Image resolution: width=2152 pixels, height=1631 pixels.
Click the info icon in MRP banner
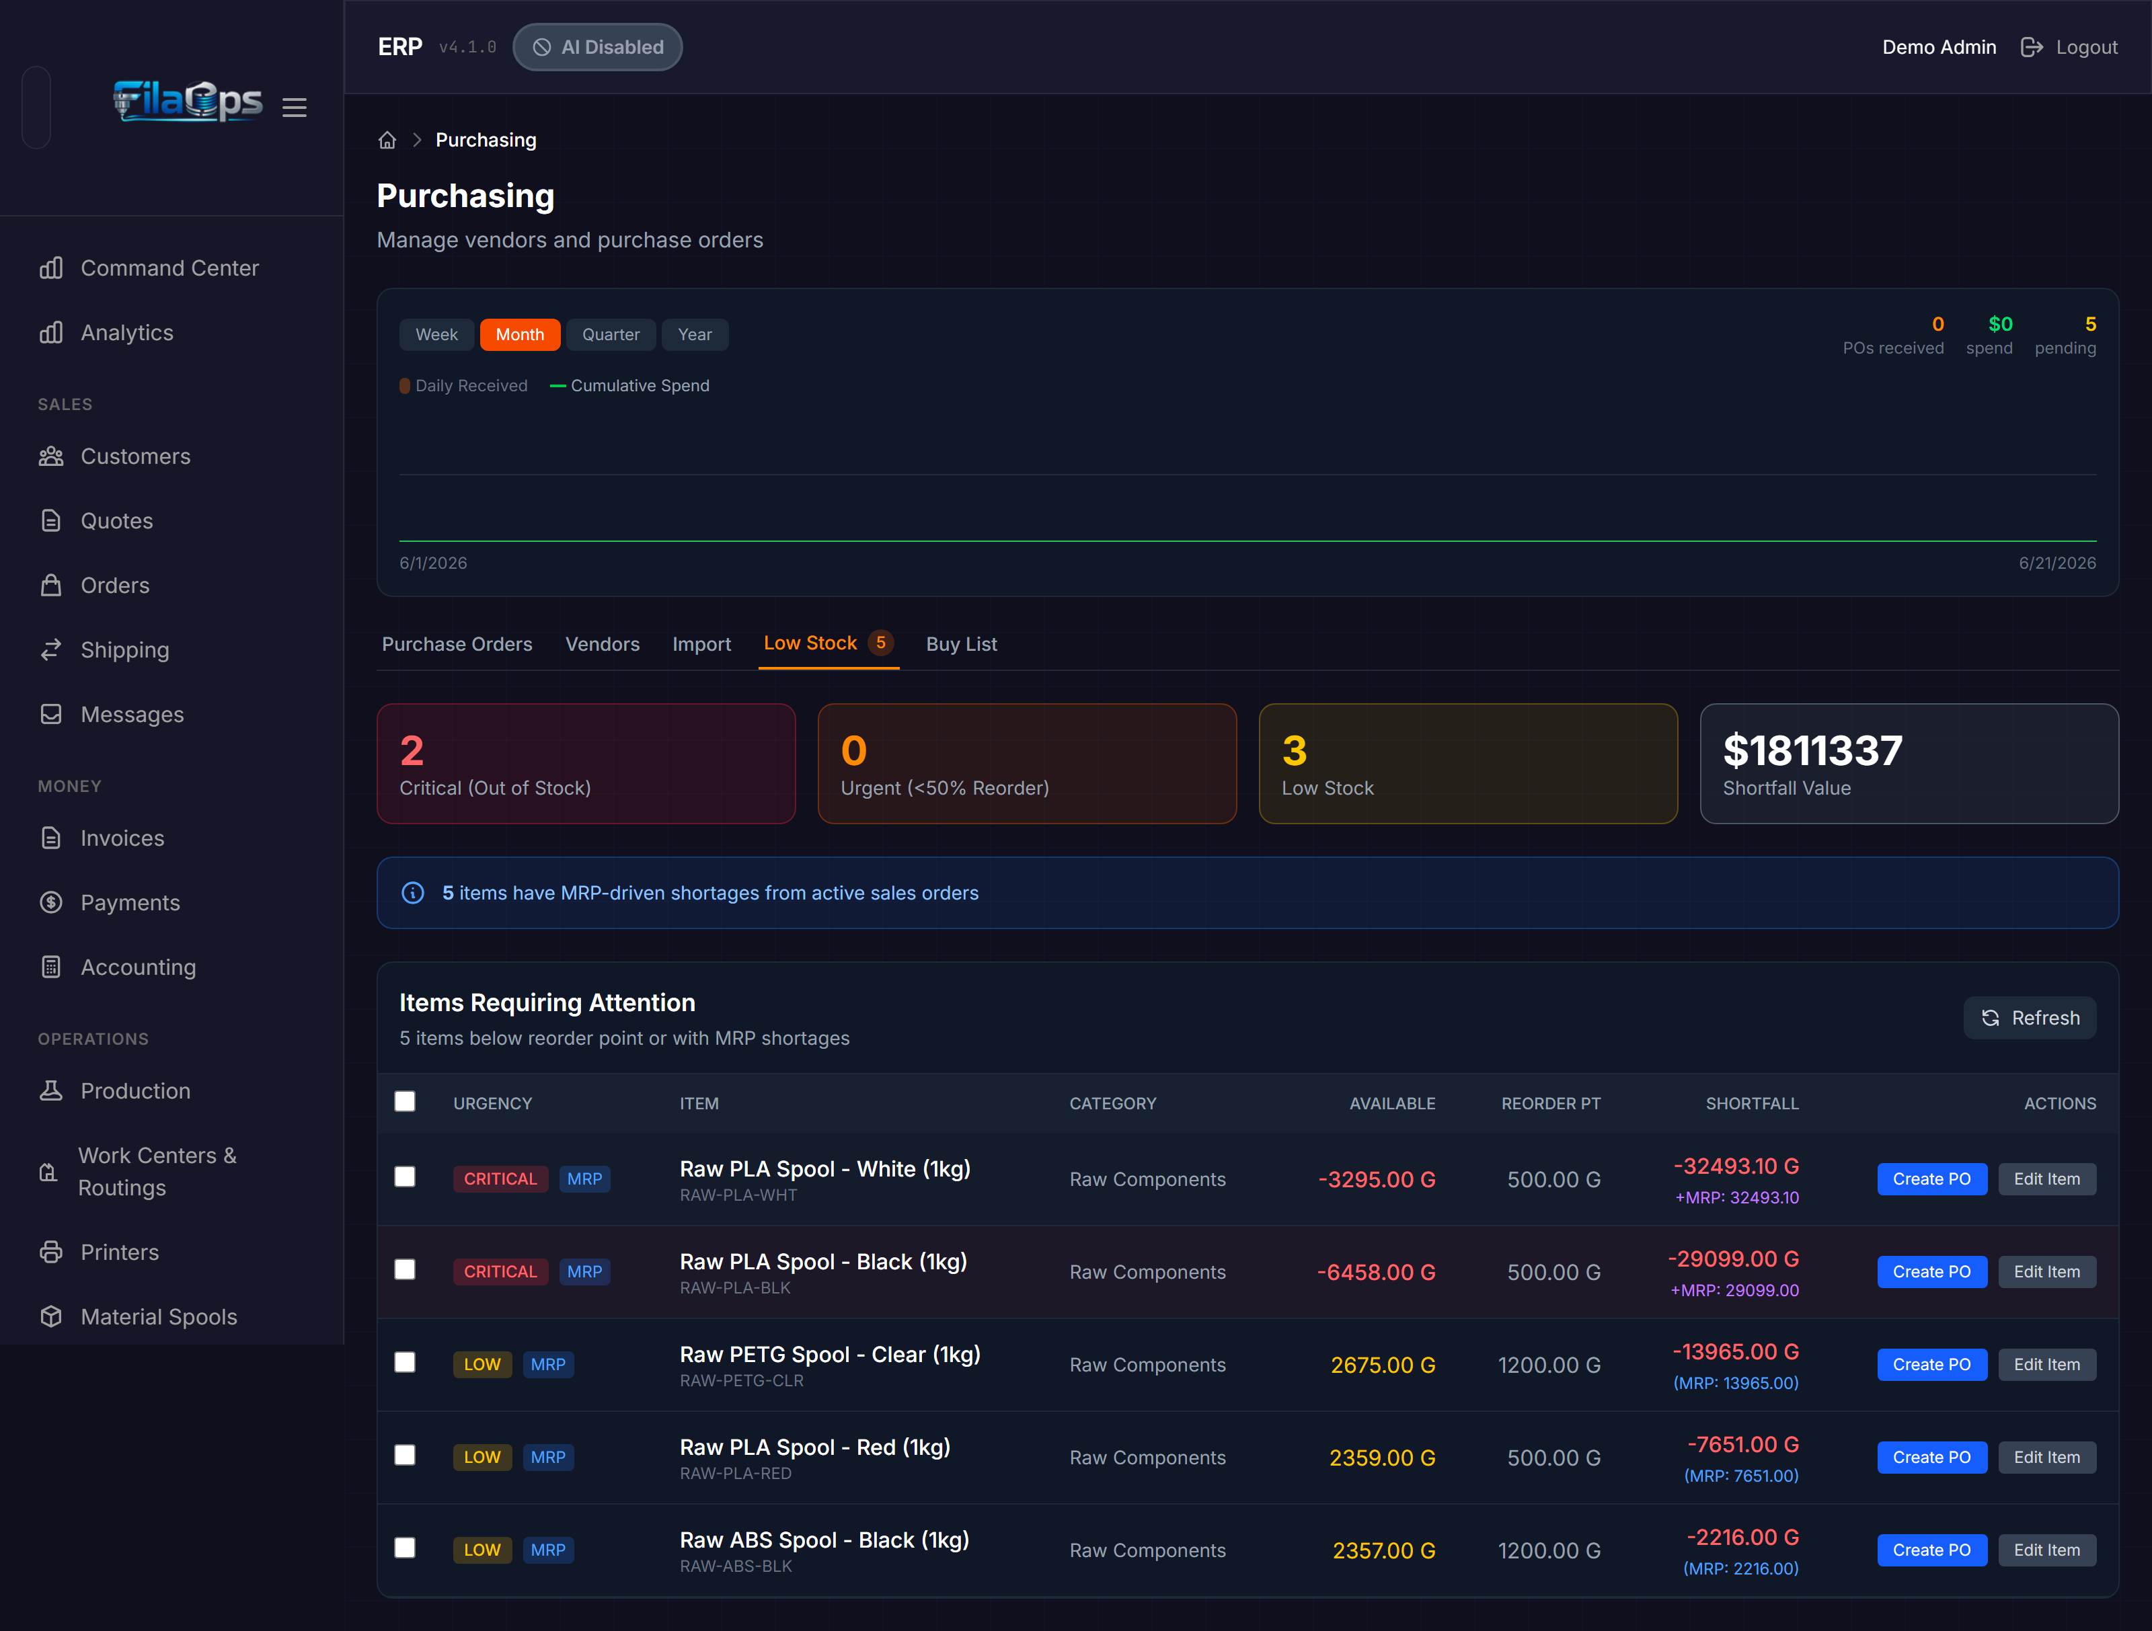(x=412, y=893)
